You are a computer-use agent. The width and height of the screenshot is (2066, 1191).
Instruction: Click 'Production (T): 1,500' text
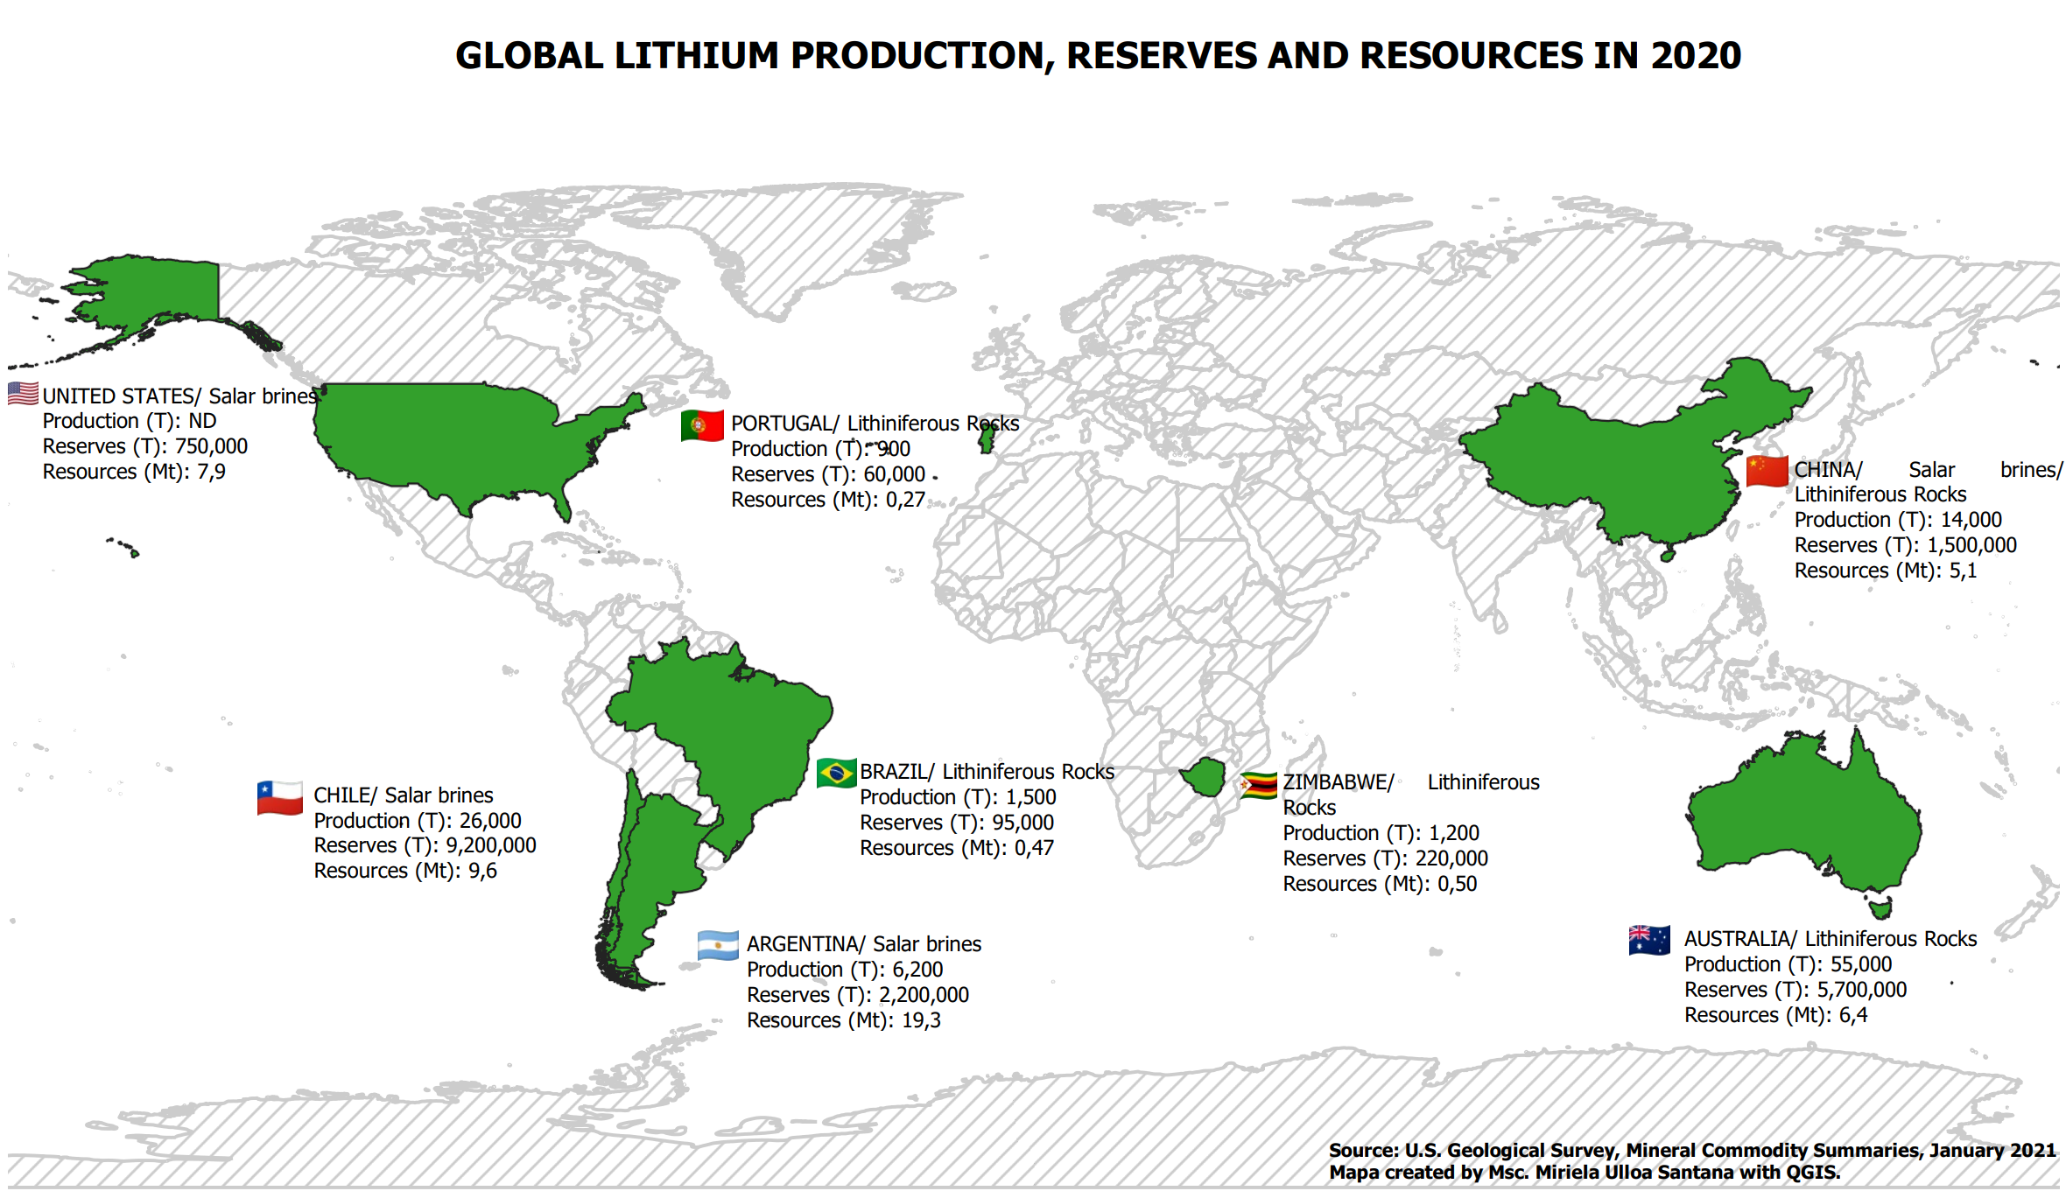click(958, 797)
